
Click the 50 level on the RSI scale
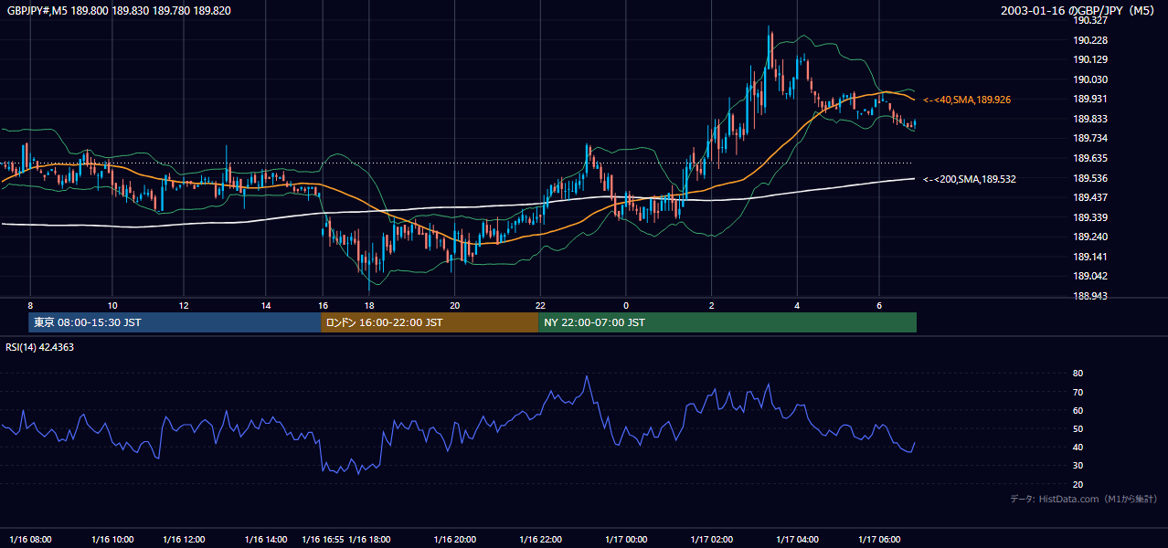coord(1078,428)
